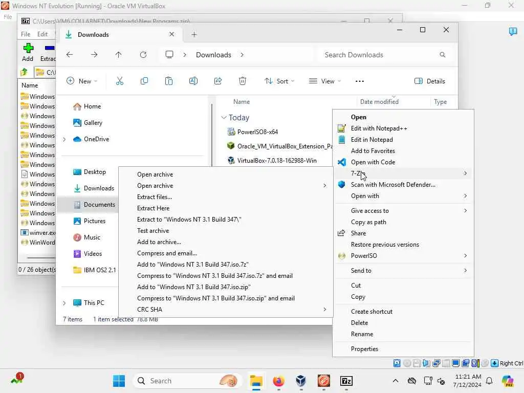Open VirtualBox cube icon on taskbar

tap(301, 381)
